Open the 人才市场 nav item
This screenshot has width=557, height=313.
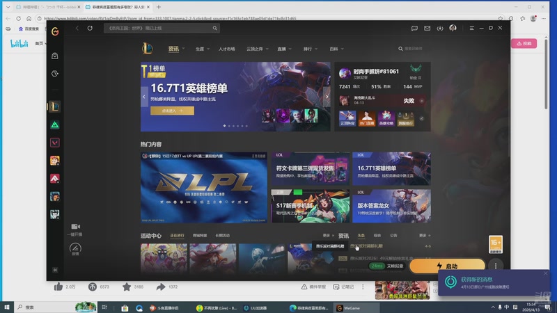227,49
